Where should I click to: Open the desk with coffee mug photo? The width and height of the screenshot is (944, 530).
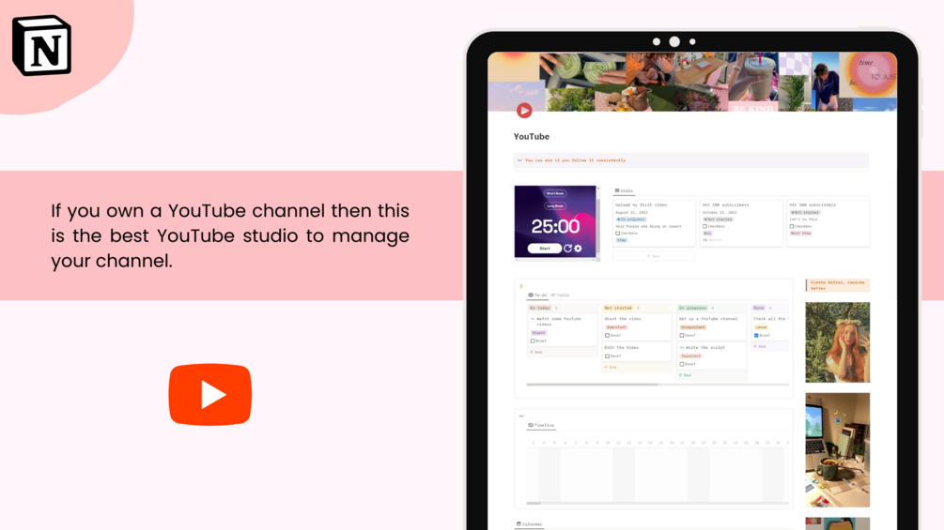838,450
